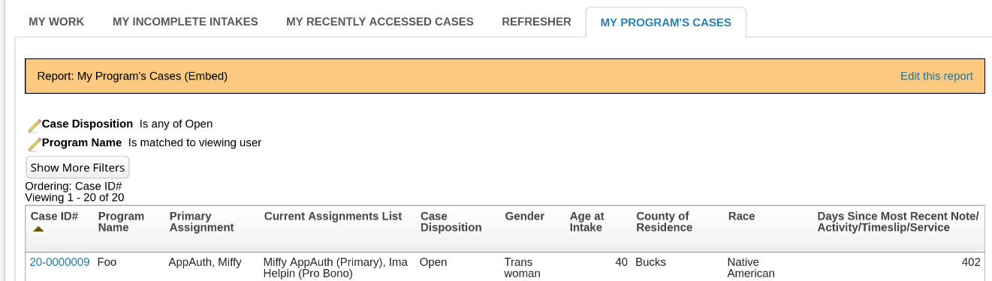Sort by Primary Assignment column

(x=201, y=222)
